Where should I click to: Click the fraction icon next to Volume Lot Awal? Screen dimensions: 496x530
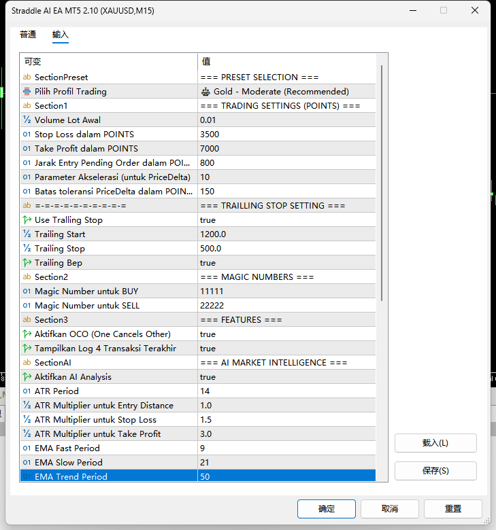(x=27, y=120)
